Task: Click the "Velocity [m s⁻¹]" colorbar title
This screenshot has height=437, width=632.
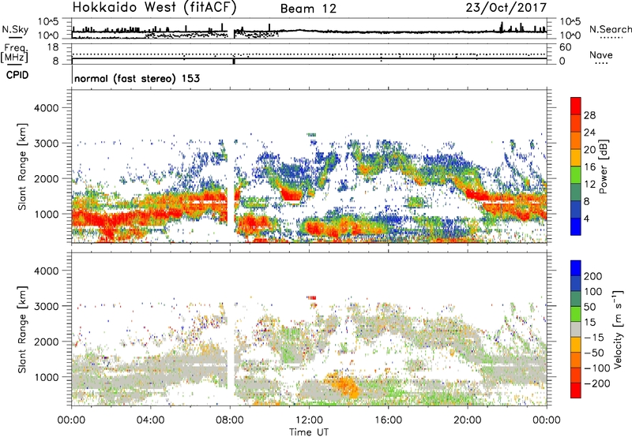Action: (618, 329)
